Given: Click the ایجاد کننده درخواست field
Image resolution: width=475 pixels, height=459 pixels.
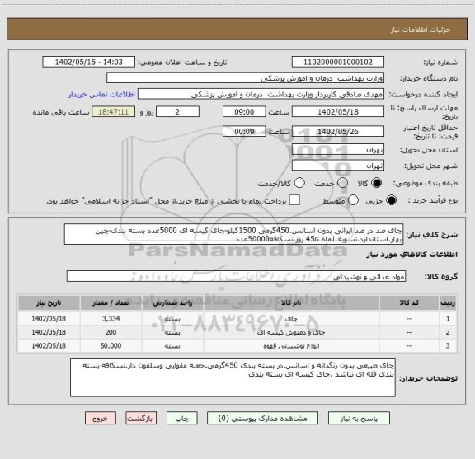Looking at the screenshot, I should pos(261,94).
